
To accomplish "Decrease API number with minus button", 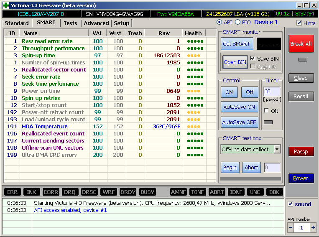I will click(291, 227).
